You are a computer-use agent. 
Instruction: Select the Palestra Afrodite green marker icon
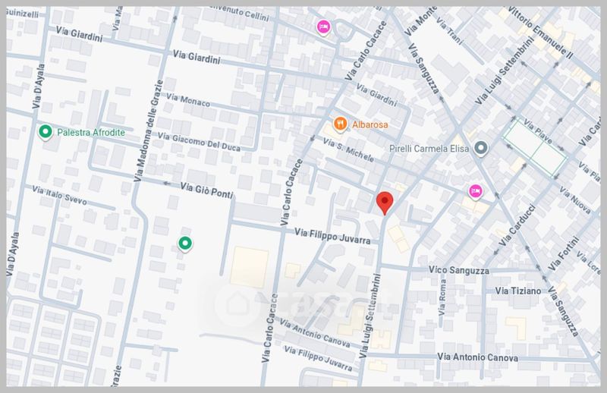pyautogui.click(x=45, y=132)
